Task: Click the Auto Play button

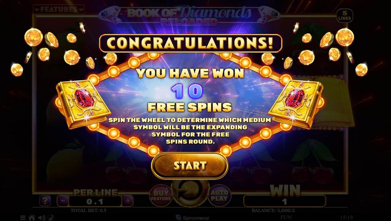Action: (219, 196)
